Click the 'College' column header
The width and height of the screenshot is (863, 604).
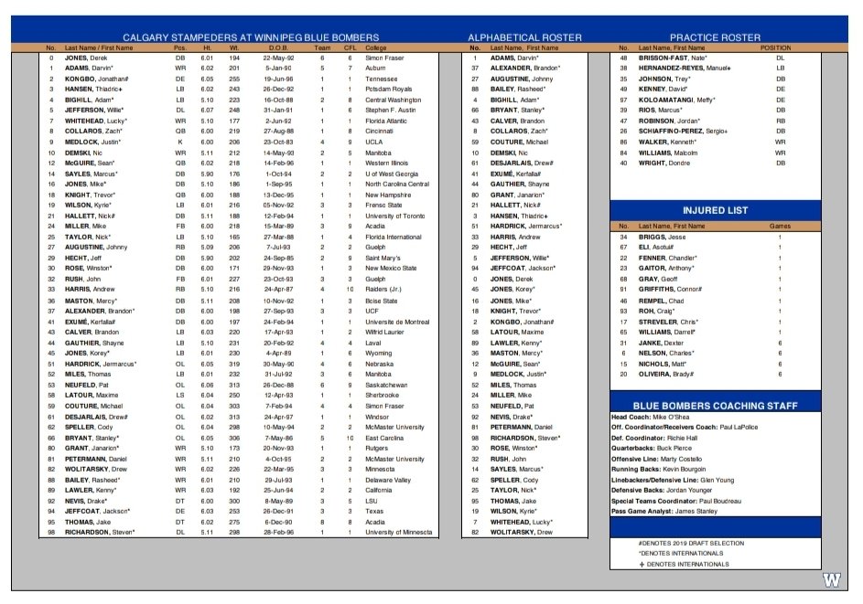[x=376, y=48]
